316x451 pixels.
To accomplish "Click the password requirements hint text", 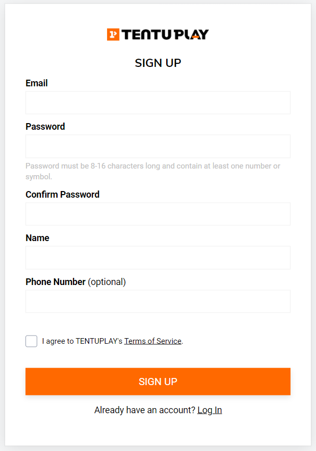I will pyautogui.click(x=153, y=171).
